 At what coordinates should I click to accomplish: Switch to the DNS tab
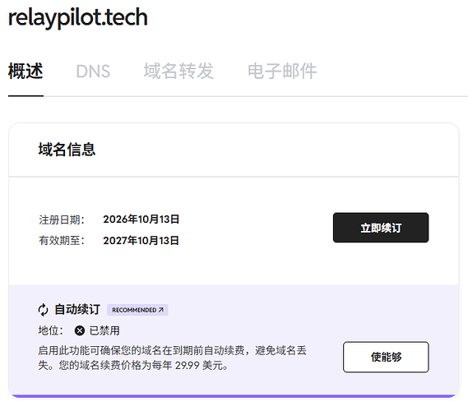[93, 72]
